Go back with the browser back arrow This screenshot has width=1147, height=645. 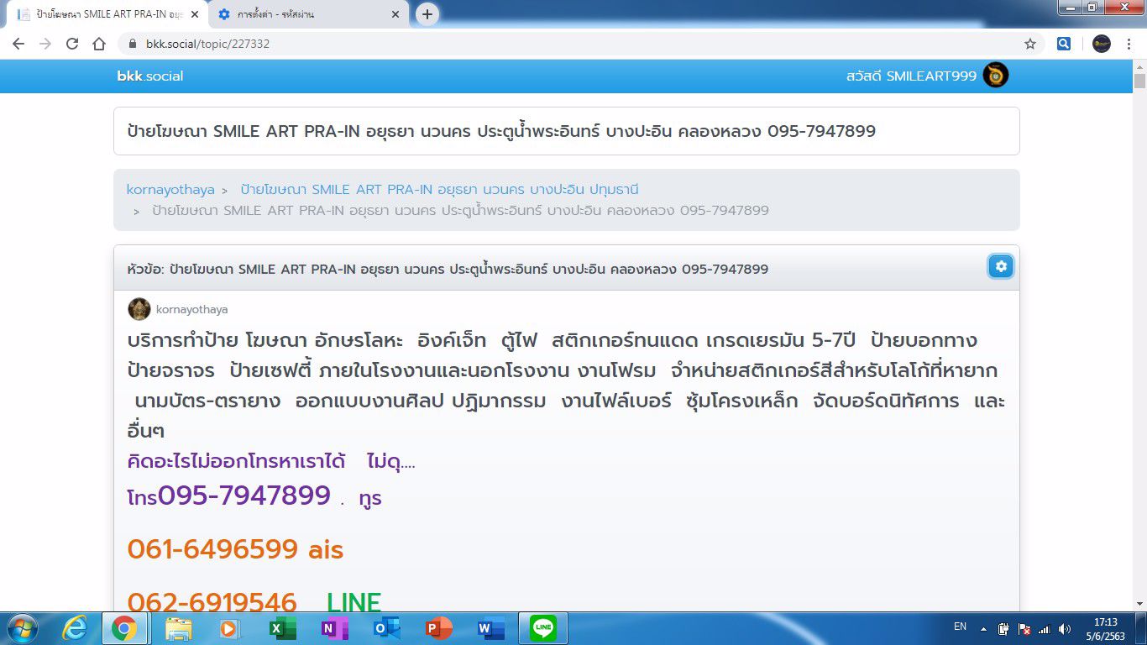tap(18, 44)
